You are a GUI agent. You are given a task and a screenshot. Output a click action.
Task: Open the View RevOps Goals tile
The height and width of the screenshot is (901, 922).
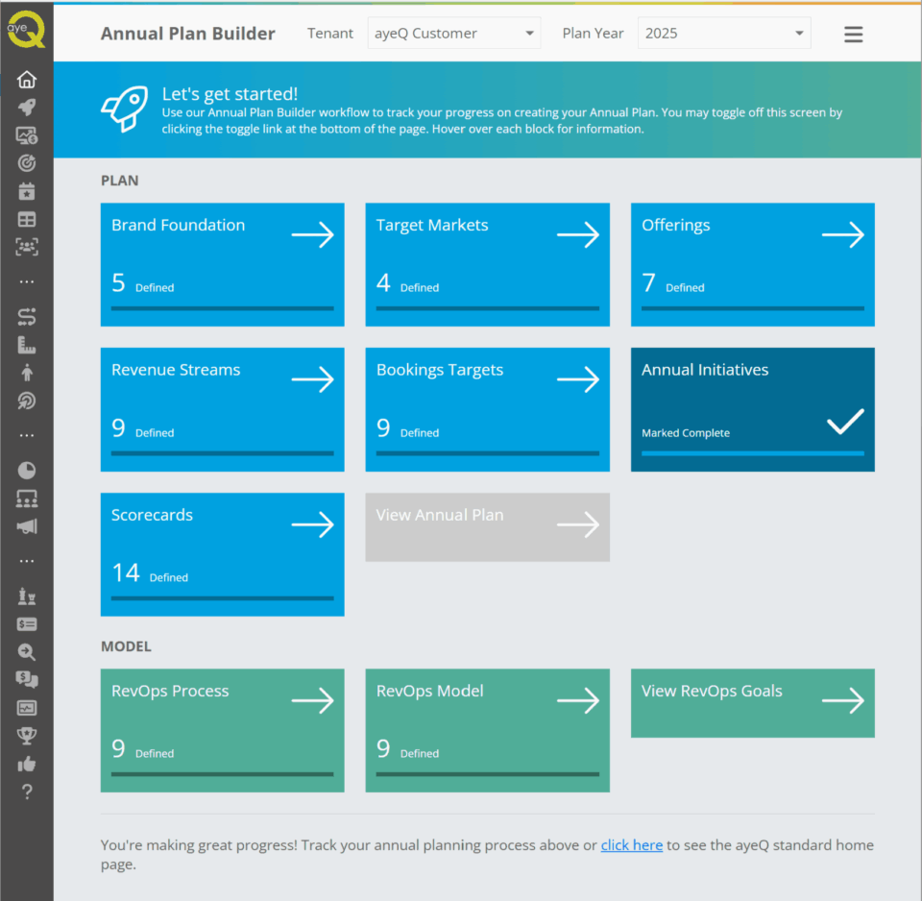752,702
